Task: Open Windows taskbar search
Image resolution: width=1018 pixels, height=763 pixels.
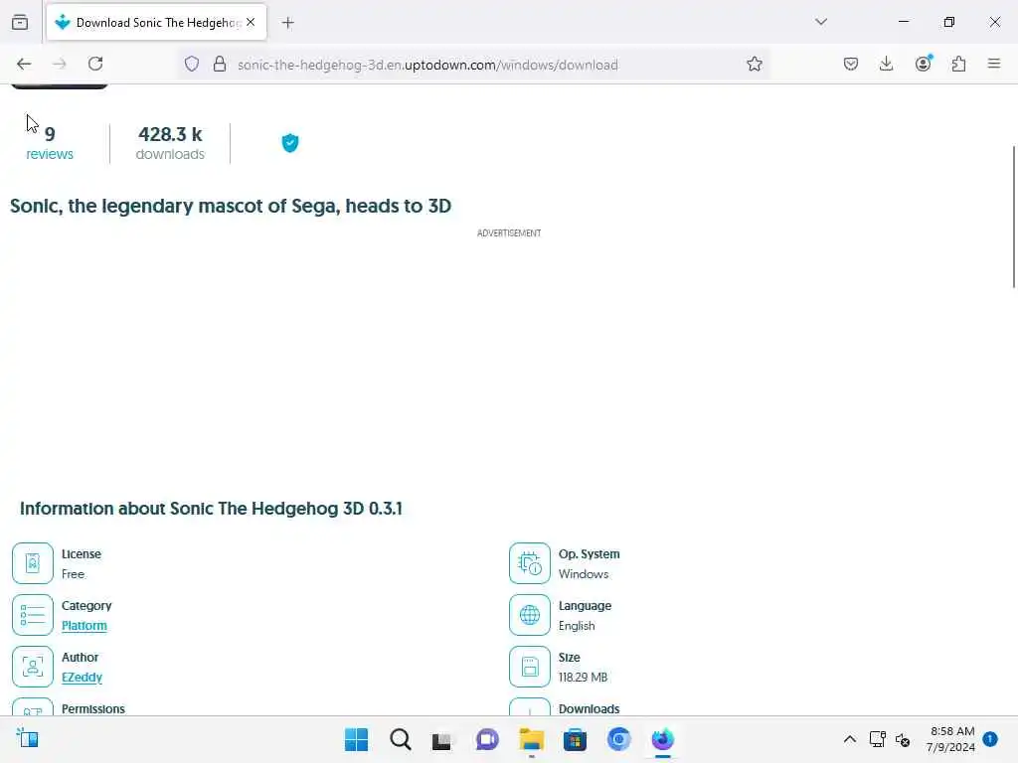Action: tap(400, 739)
